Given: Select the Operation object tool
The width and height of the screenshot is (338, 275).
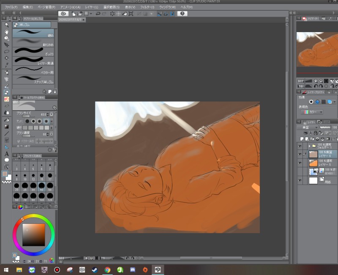Looking at the screenshot, I should point(7,38).
